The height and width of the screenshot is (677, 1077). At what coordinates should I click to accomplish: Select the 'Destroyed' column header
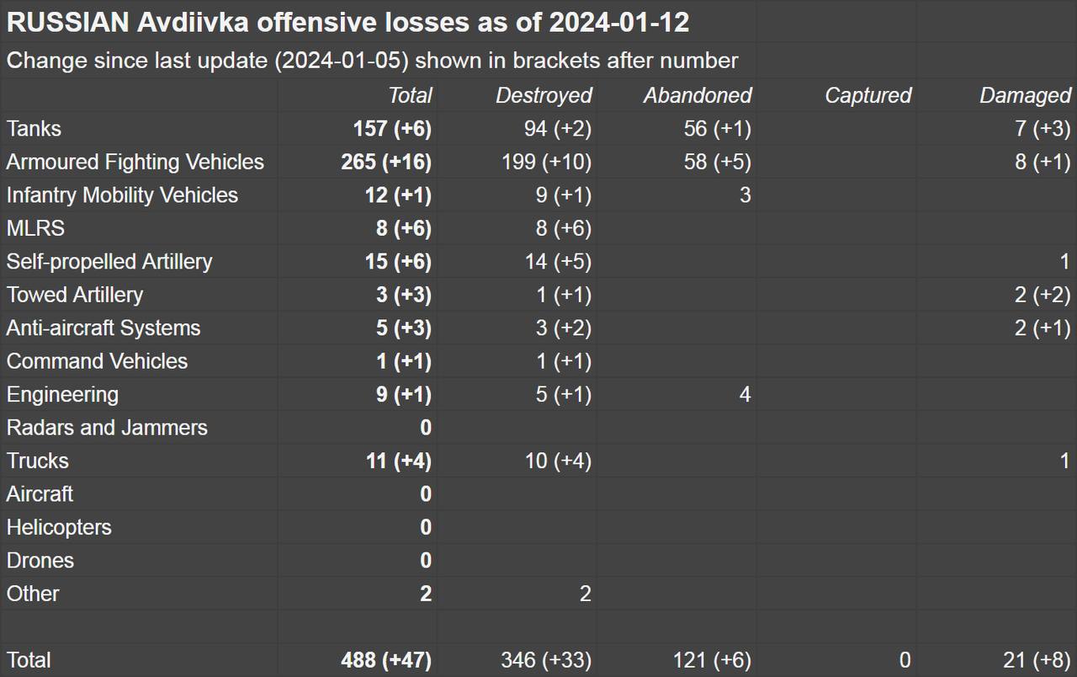pos(544,96)
